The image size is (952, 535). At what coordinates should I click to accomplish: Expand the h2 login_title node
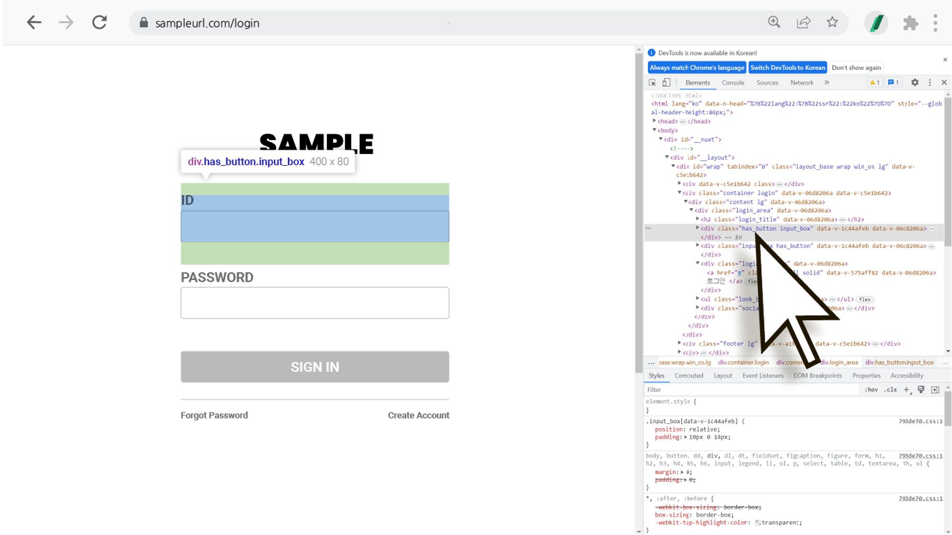click(x=698, y=219)
